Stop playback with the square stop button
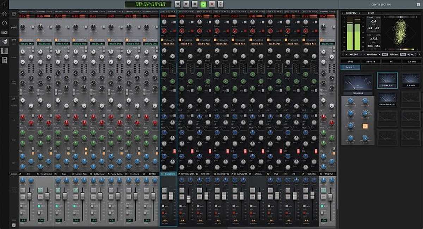 (195, 4)
